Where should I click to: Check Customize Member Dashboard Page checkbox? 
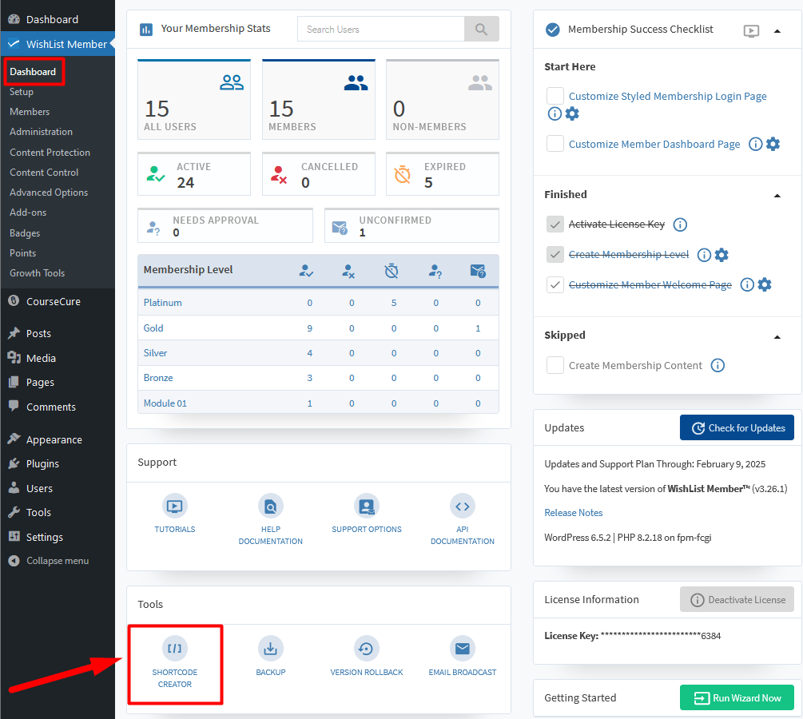(555, 144)
